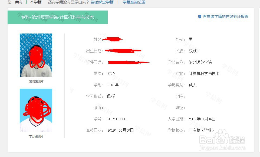Click 学校名称 value 沧州师范学院
Screen dimensions: 260x157
[x=200, y=62]
